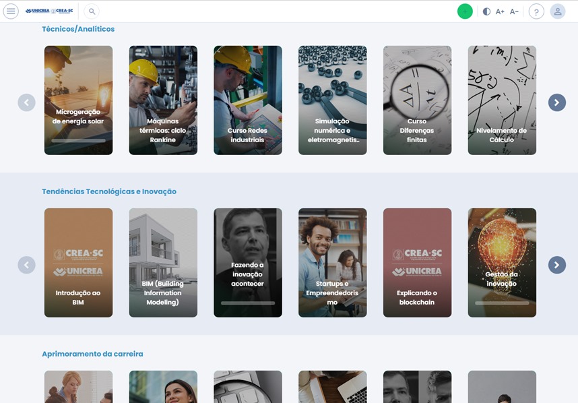
Task: Show next Tendências Tecnológicas e Inovação courses
Action: [557, 265]
